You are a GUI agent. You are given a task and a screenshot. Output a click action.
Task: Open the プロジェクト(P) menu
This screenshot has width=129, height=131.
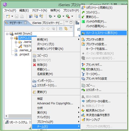pyautogui.click(x=71, y=11)
